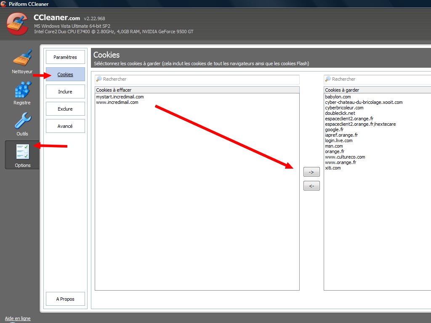This screenshot has width=431, height=323.
Task: Open the Paramètres tab
Action: [x=65, y=57]
